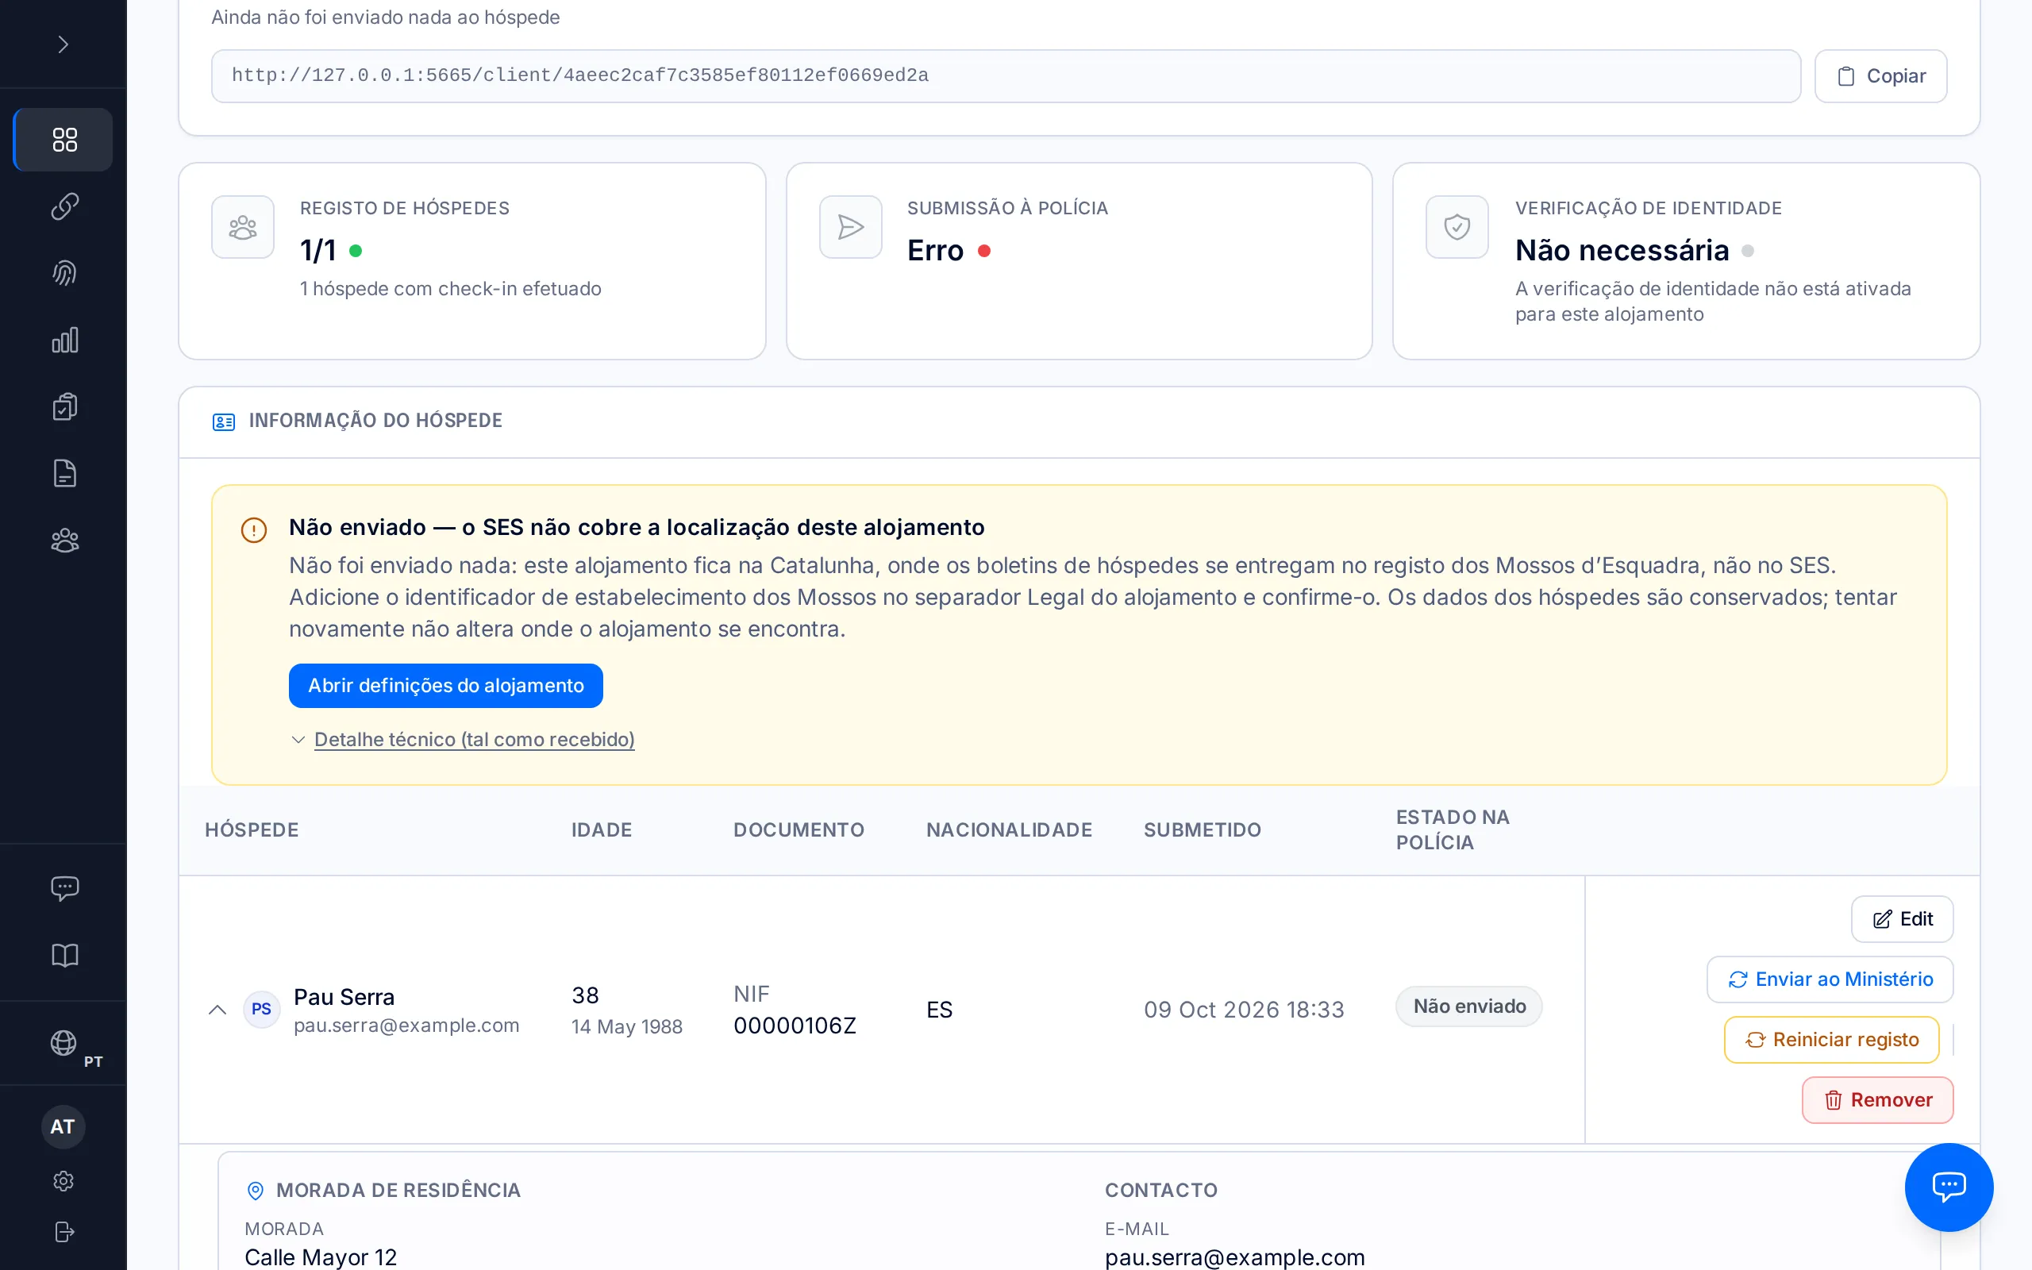Click the client URL field
Image resolution: width=2032 pixels, height=1270 pixels.
point(1006,76)
